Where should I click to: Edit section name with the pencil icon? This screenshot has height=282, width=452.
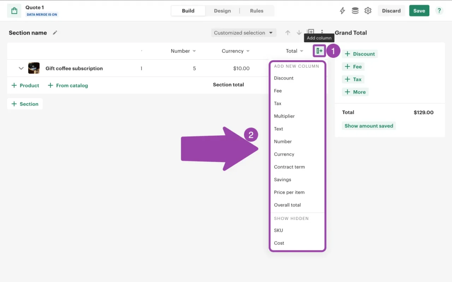[x=55, y=33]
